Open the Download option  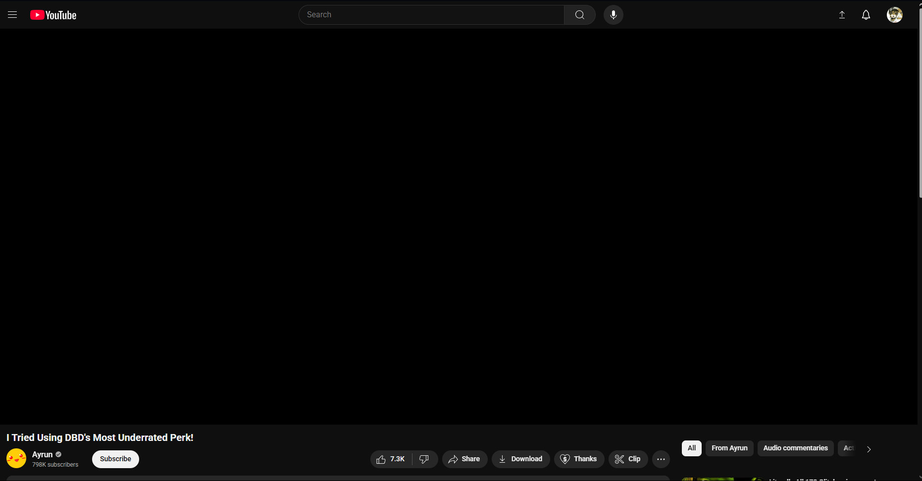[520, 459]
